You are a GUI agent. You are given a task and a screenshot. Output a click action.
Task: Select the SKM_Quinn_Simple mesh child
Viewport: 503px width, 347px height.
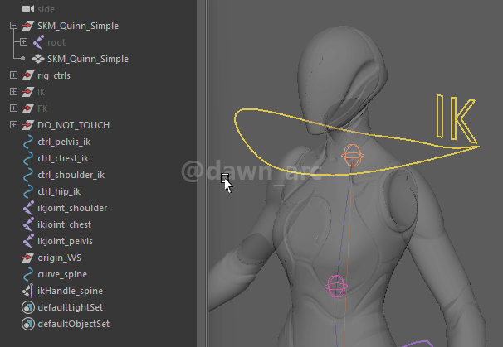pos(88,60)
